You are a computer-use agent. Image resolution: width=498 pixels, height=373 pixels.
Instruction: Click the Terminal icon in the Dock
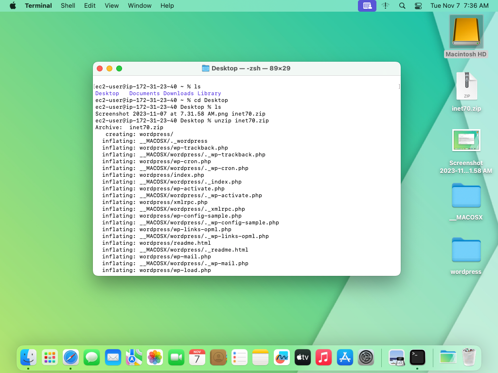417,357
